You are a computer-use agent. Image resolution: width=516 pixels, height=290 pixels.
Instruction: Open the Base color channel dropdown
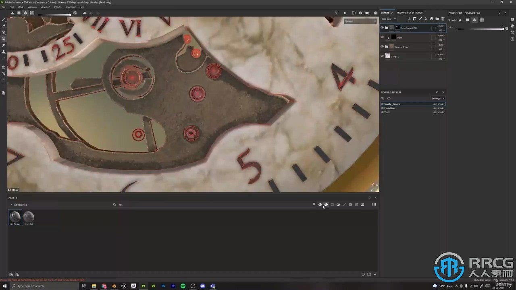(389, 19)
